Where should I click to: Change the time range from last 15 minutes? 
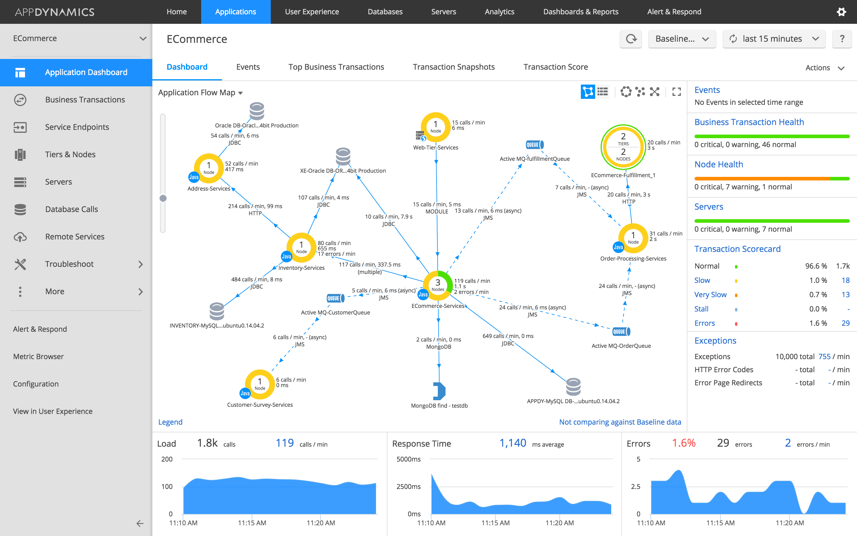(x=774, y=39)
